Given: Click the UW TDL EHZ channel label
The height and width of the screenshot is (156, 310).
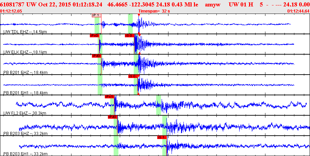Looking at the screenshot, I should (25, 32).
